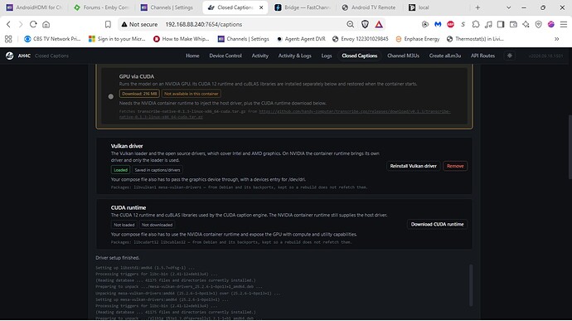
Task: Open the Channels | Settings bookmark
Action: pyautogui.click(x=244, y=39)
